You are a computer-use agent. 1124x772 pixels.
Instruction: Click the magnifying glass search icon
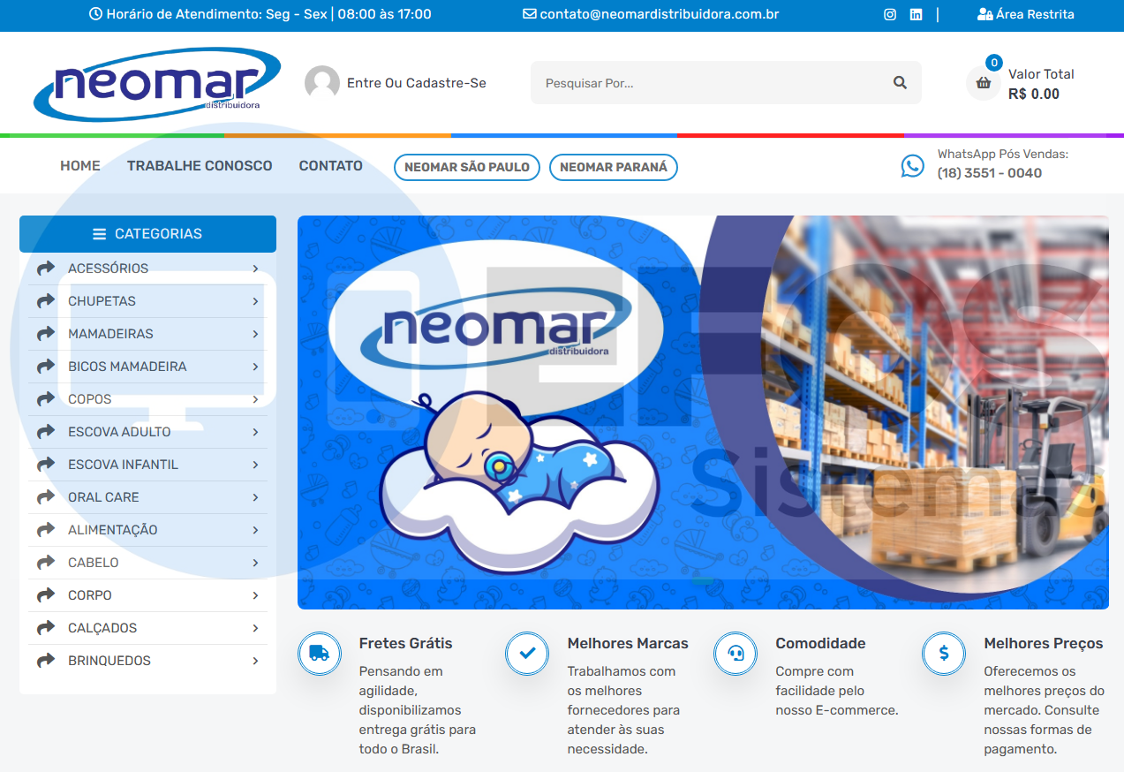click(x=900, y=83)
